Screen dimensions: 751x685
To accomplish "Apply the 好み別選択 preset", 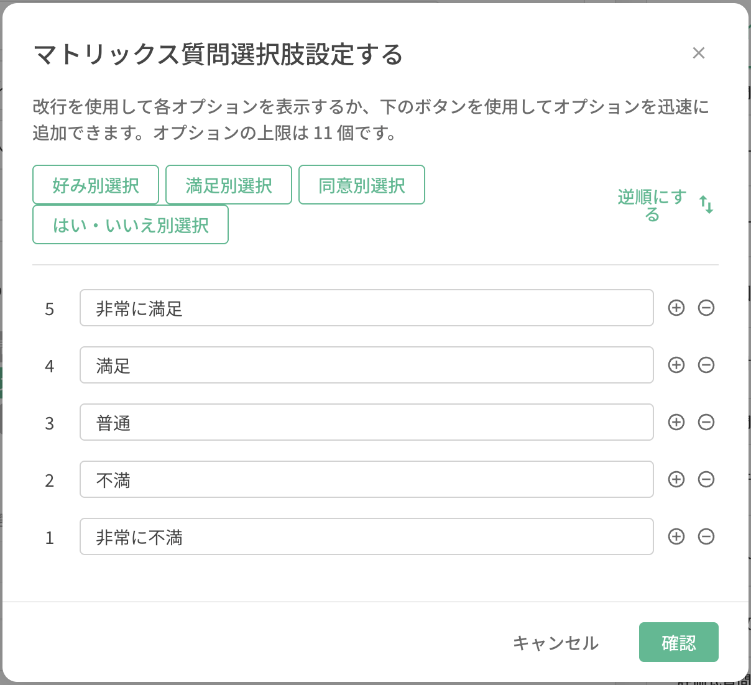I will click(x=96, y=185).
